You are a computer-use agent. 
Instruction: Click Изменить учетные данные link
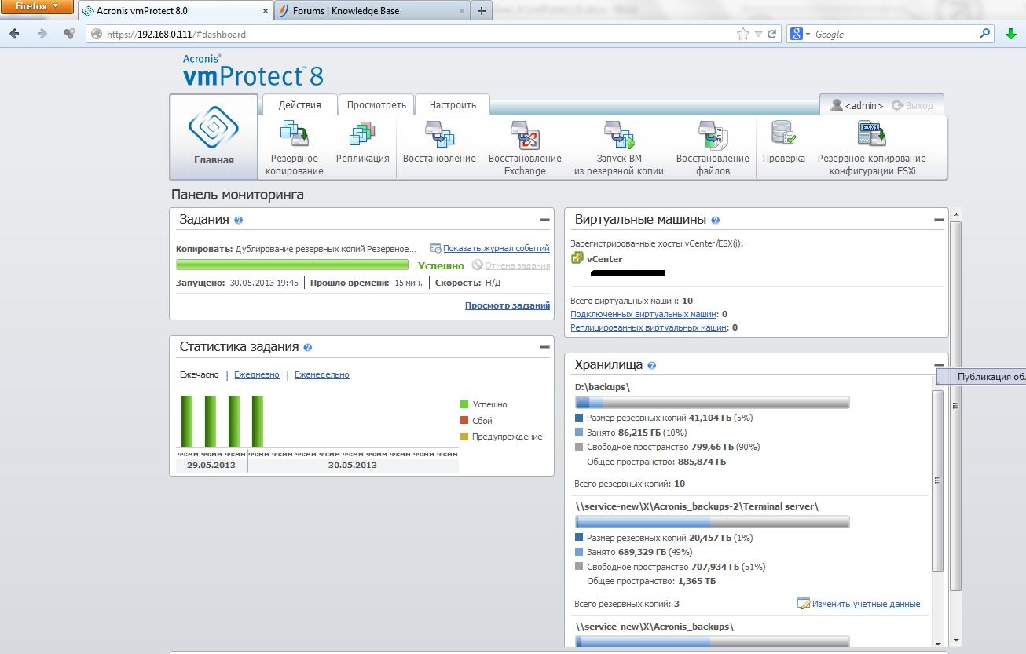coord(866,604)
